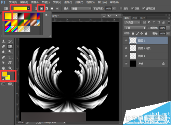The width and height of the screenshot is (171, 125).
Task: Lock all attributes padlock icon
Action: click(x=146, y=33)
